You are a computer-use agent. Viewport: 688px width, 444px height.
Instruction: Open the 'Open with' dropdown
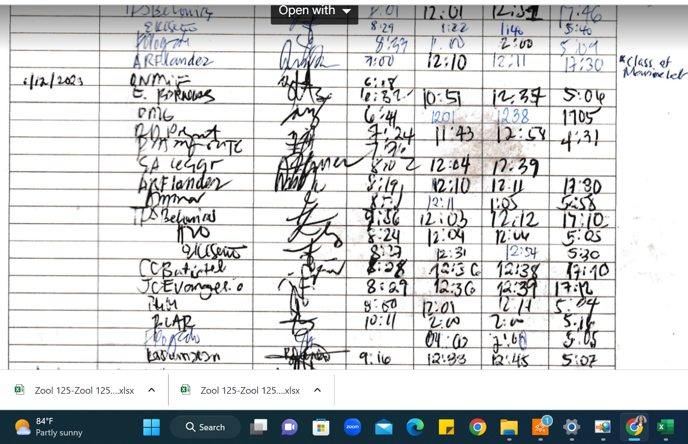pos(314,11)
